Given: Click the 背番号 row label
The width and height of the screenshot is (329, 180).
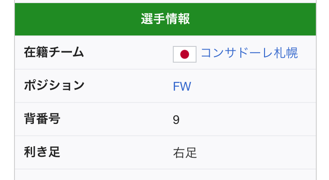Looking at the screenshot, I should click(x=42, y=119).
